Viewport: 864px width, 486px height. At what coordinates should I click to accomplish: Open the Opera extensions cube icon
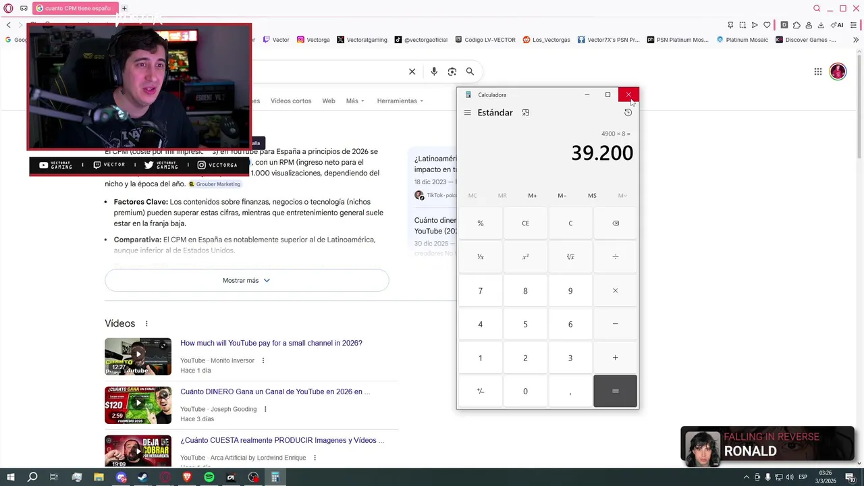796,25
